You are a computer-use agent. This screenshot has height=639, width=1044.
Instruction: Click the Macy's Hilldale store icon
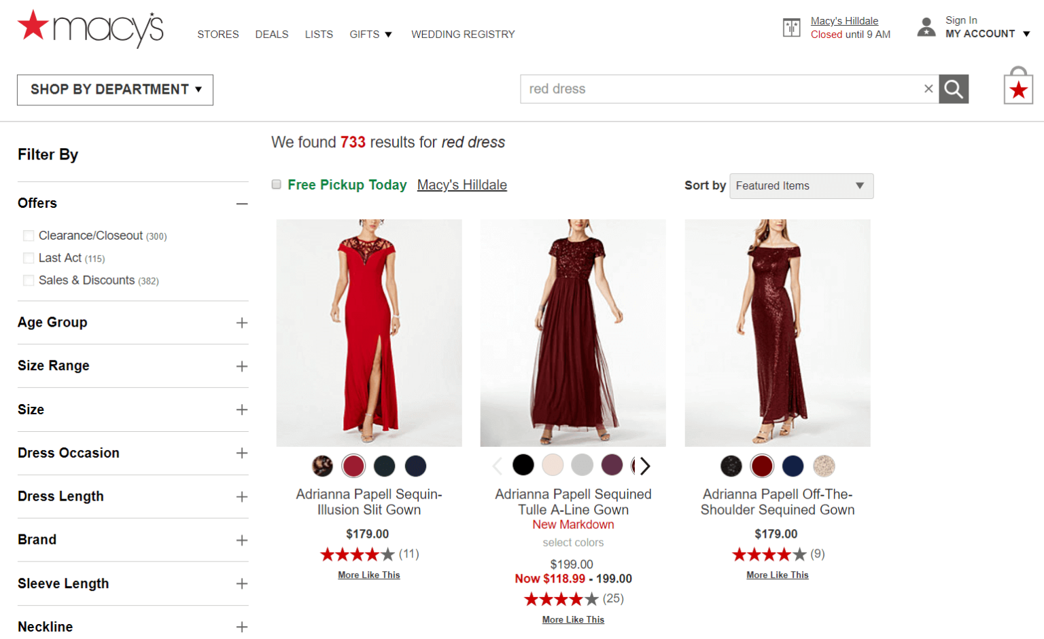click(x=792, y=27)
